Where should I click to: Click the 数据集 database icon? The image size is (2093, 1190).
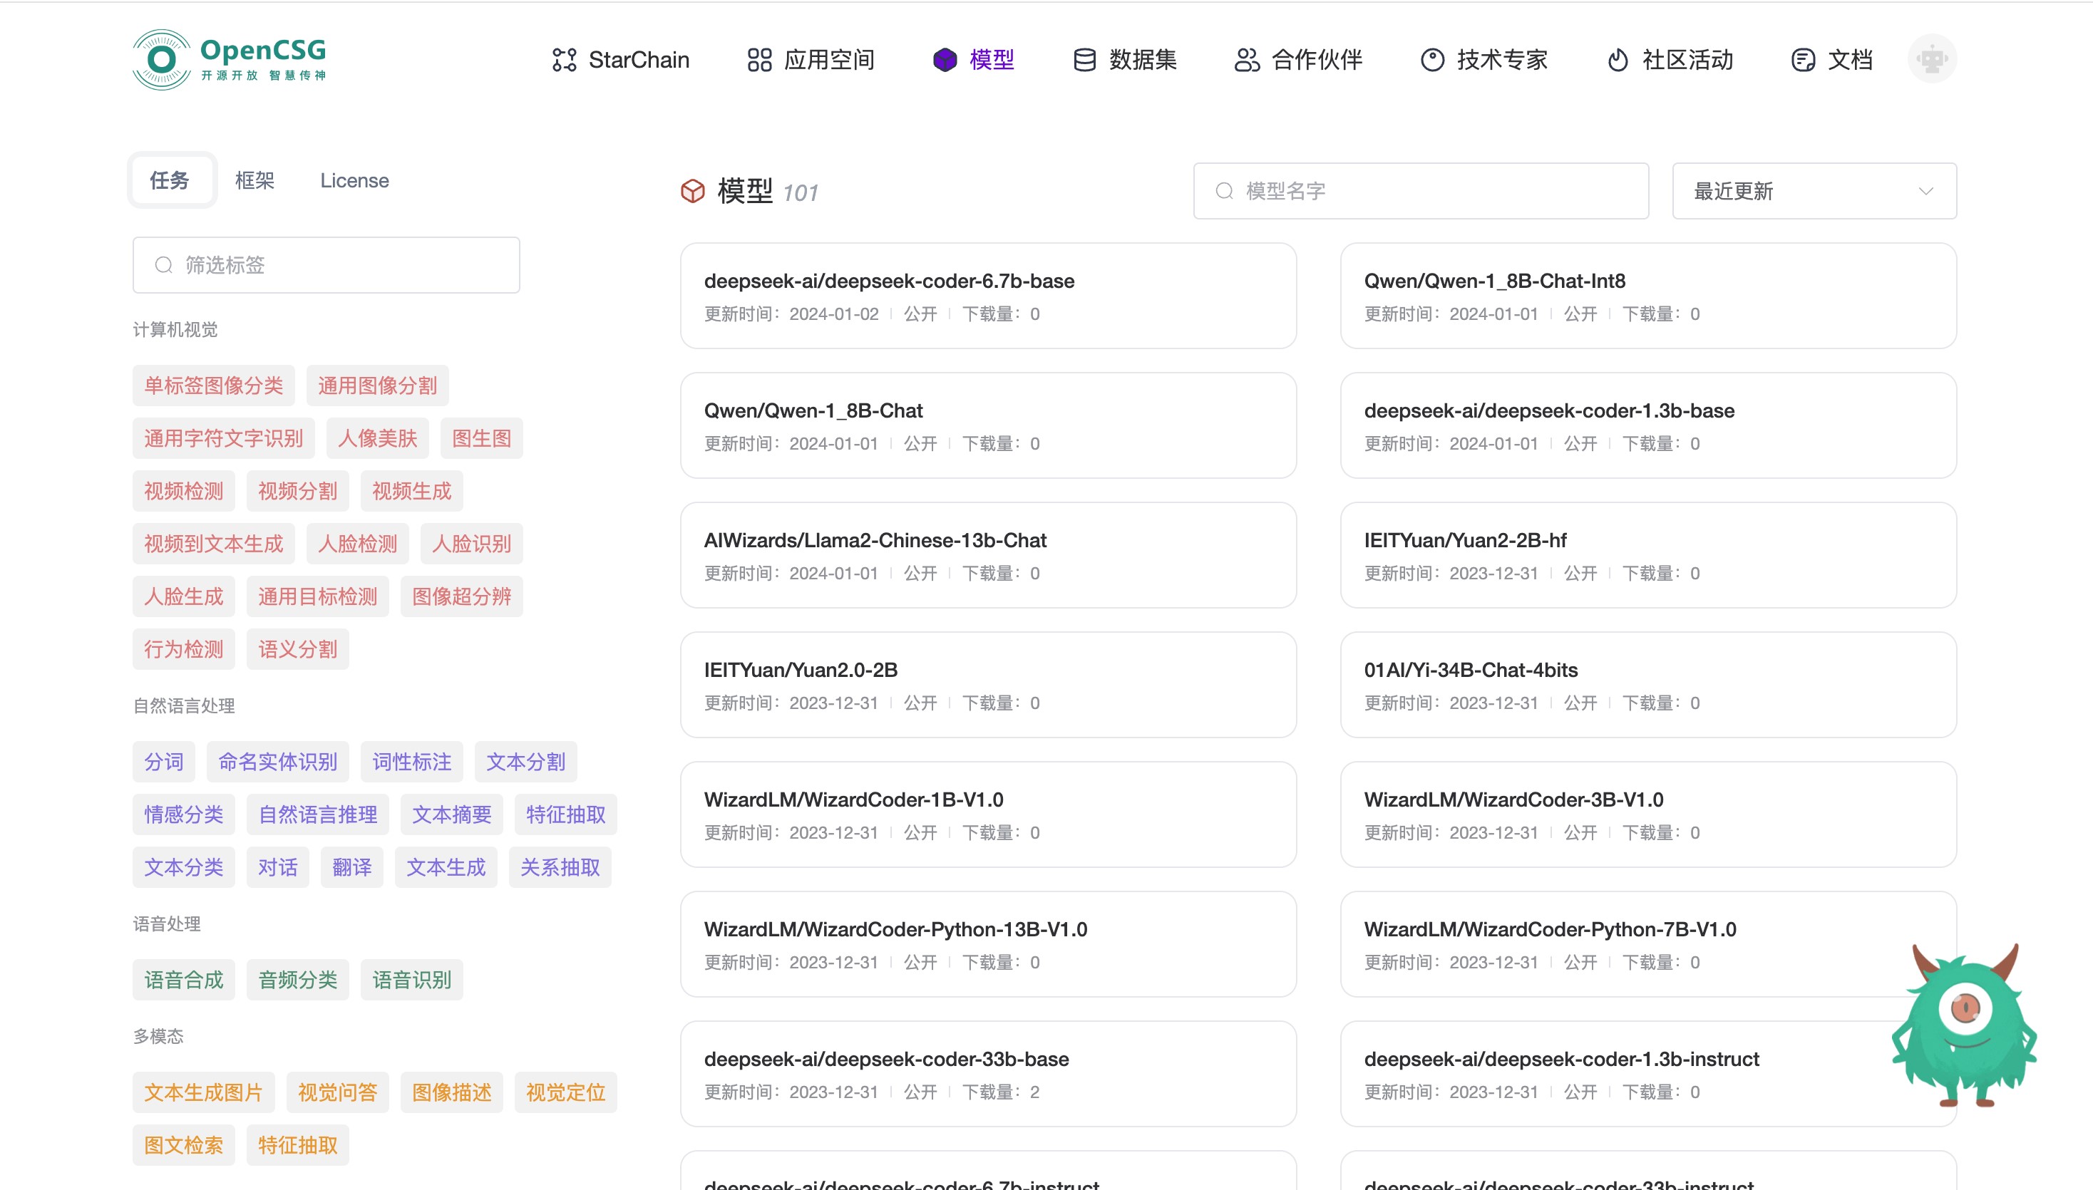[1084, 60]
